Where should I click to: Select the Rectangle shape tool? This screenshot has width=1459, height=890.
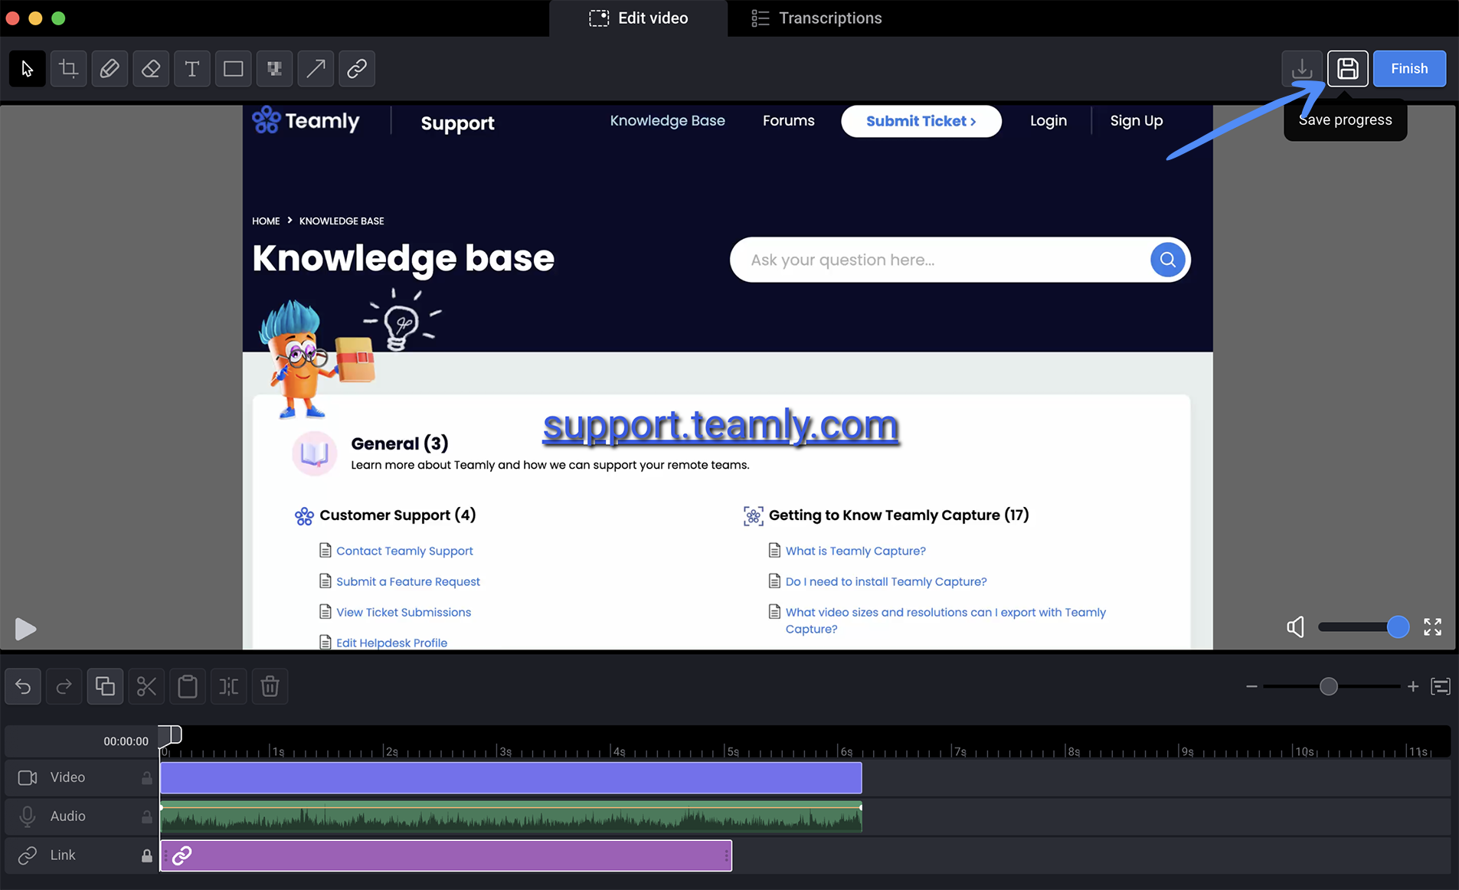pyautogui.click(x=233, y=69)
